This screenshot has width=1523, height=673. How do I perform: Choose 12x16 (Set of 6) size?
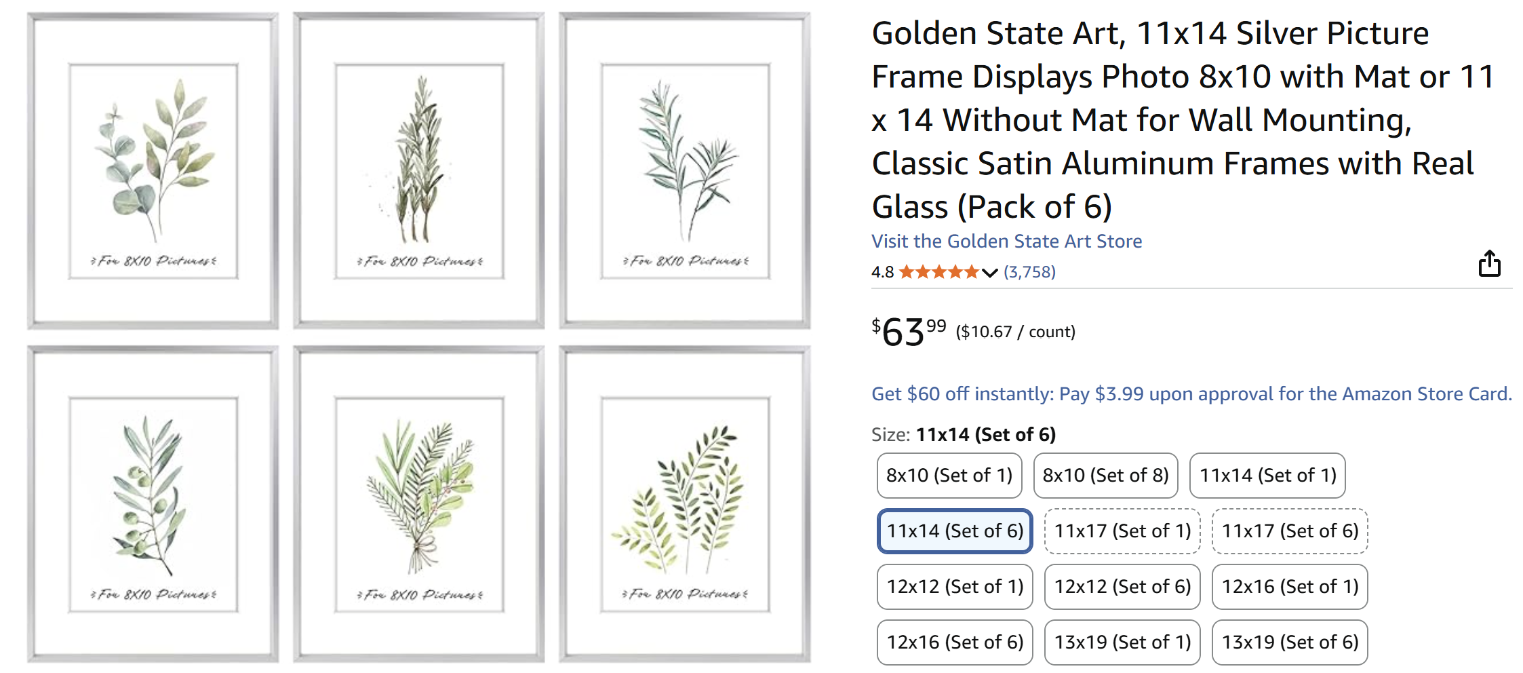[x=954, y=642]
